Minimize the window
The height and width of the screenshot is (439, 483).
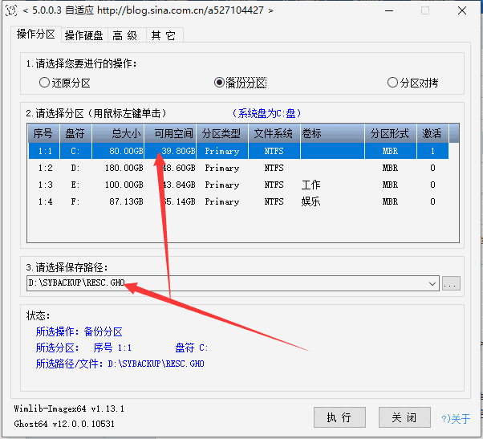click(389, 10)
